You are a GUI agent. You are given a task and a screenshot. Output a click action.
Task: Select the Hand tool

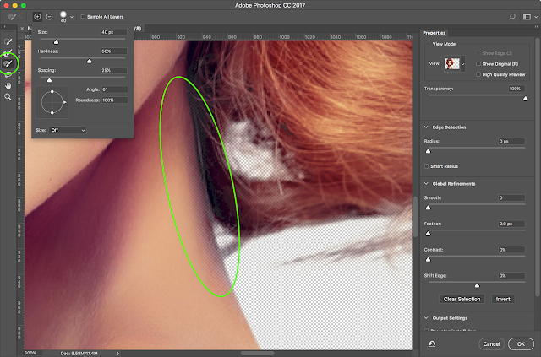tap(8, 85)
